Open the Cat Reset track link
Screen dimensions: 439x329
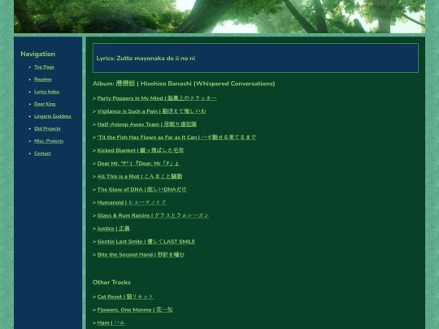[x=125, y=297]
